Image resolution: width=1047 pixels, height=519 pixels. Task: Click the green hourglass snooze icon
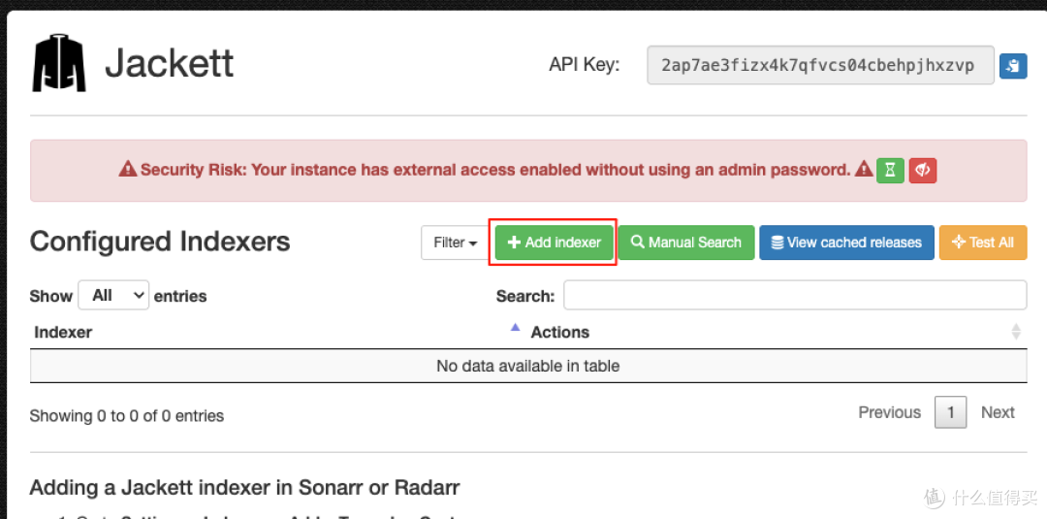(x=890, y=171)
